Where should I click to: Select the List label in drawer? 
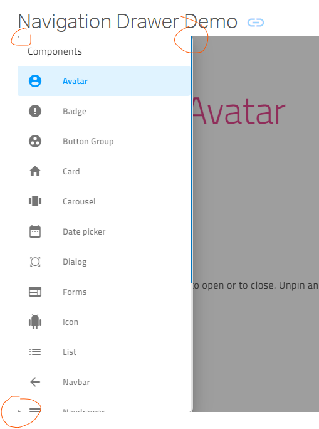[70, 352]
